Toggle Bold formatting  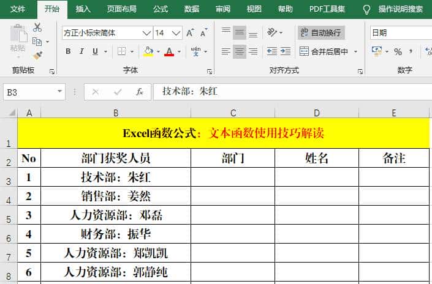click(68, 51)
